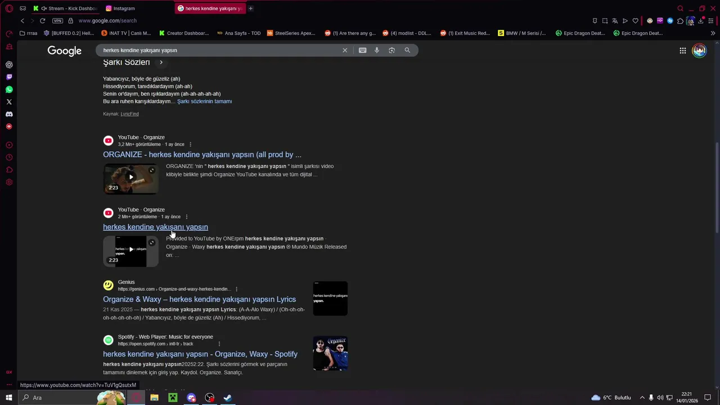Open BMW / M Serisi bookmark

click(522, 33)
